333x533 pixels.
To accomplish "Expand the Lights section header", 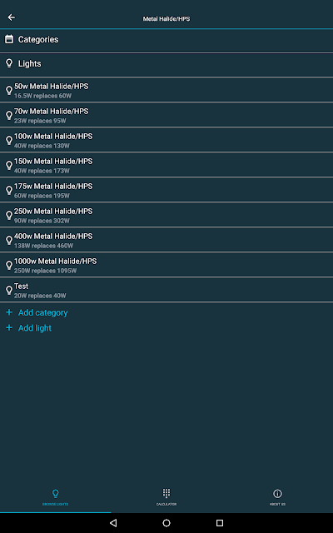I will (166, 65).
